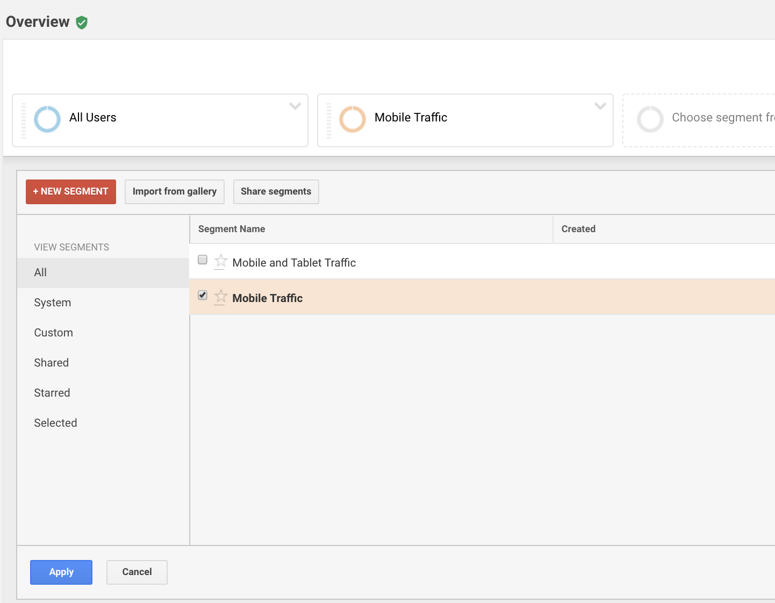This screenshot has height=603, width=775.
Task: Sort by the Created column header
Action: coord(578,229)
